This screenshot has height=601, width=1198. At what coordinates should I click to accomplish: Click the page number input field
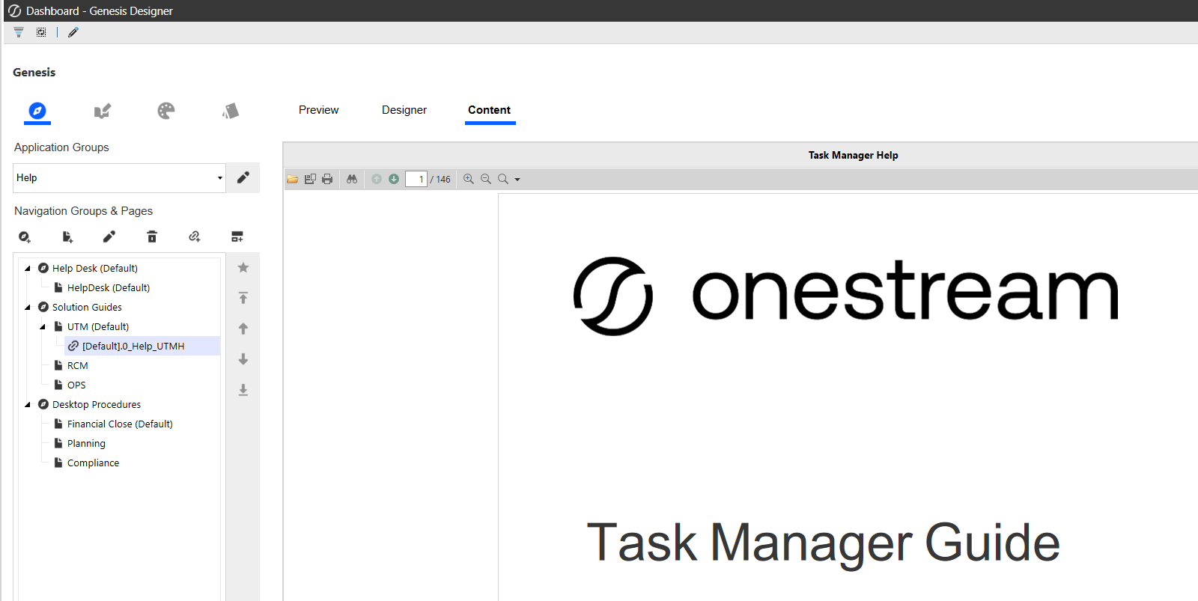pyautogui.click(x=416, y=179)
